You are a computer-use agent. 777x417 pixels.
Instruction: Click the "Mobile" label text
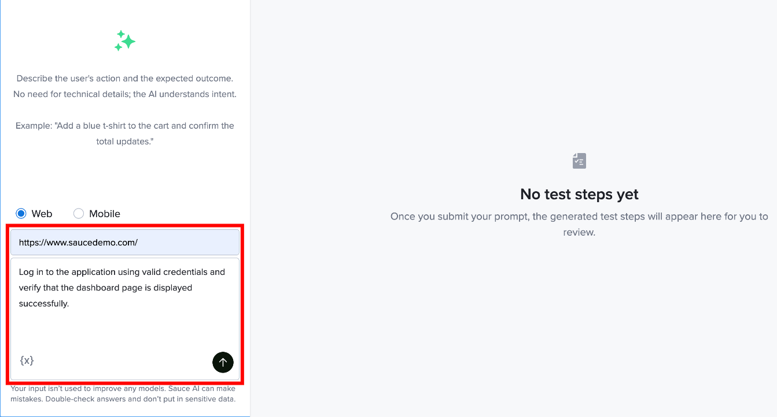pyautogui.click(x=105, y=214)
